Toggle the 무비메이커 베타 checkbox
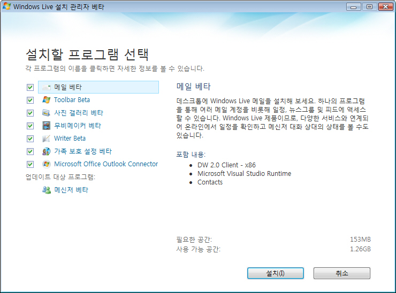The width and height of the screenshot is (396, 293). coord(30,126)
